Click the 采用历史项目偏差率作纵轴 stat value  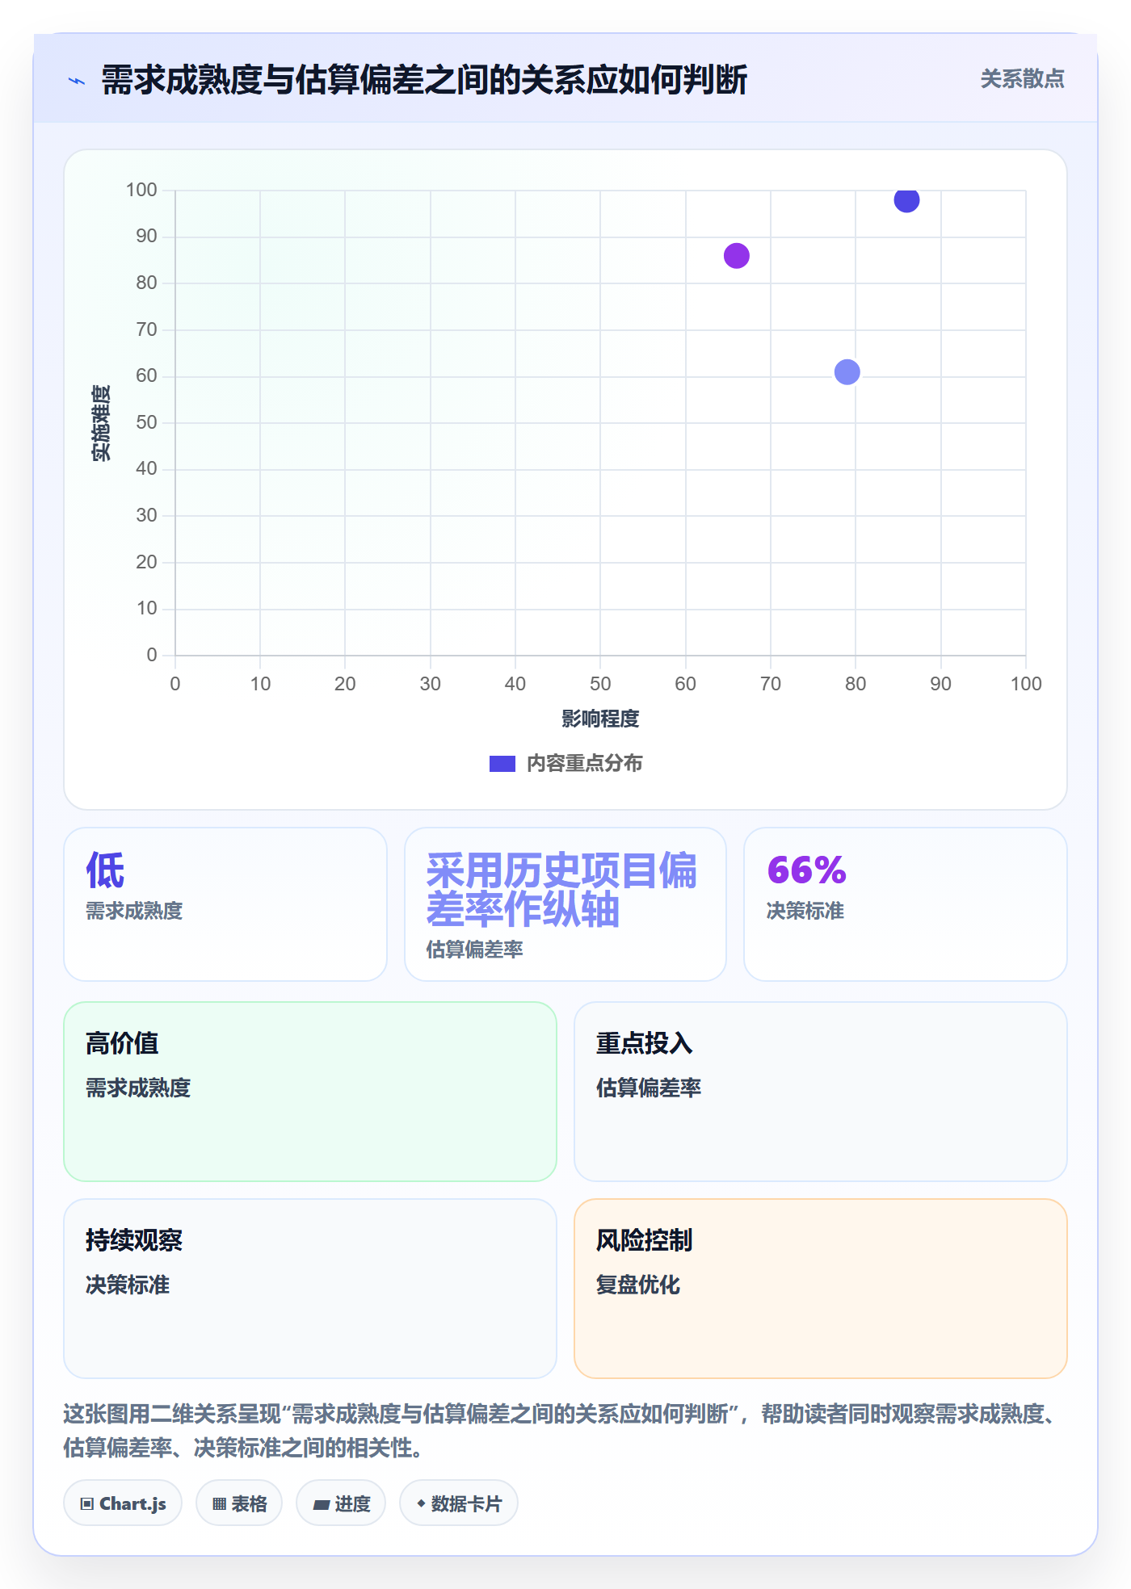point(561,890)
